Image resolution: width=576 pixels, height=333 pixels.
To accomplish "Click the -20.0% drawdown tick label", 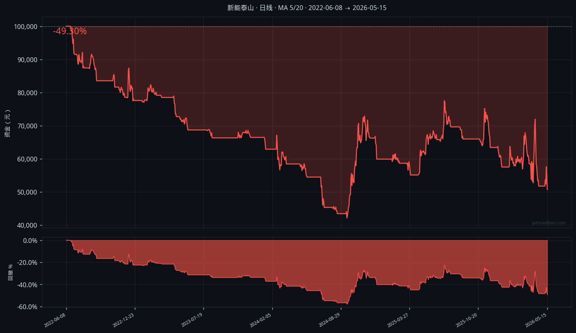I will coord(28,263).
